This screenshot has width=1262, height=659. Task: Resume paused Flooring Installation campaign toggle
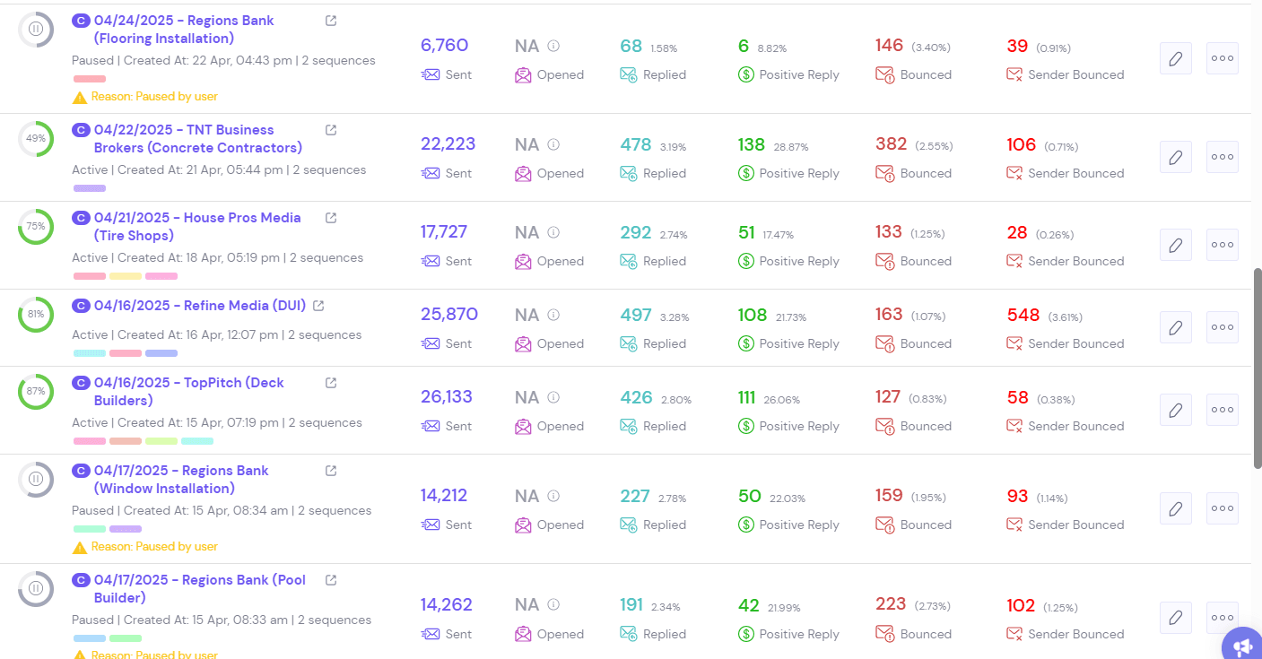pyautogui.click(x=36, y=30)
